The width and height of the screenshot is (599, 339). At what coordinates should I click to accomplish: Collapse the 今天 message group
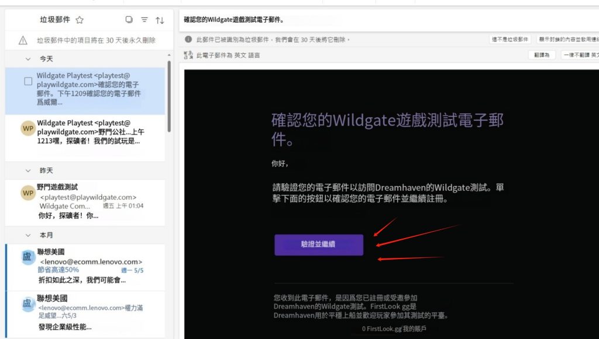point(28,59)
